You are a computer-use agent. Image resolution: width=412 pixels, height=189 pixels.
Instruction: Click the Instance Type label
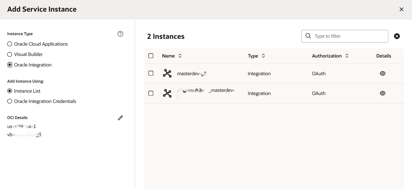[x=20, y=34]
